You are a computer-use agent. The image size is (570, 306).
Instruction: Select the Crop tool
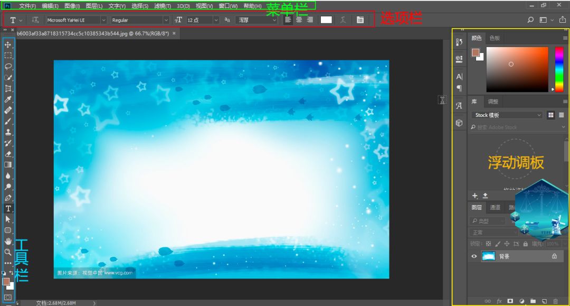click(8, 88)
